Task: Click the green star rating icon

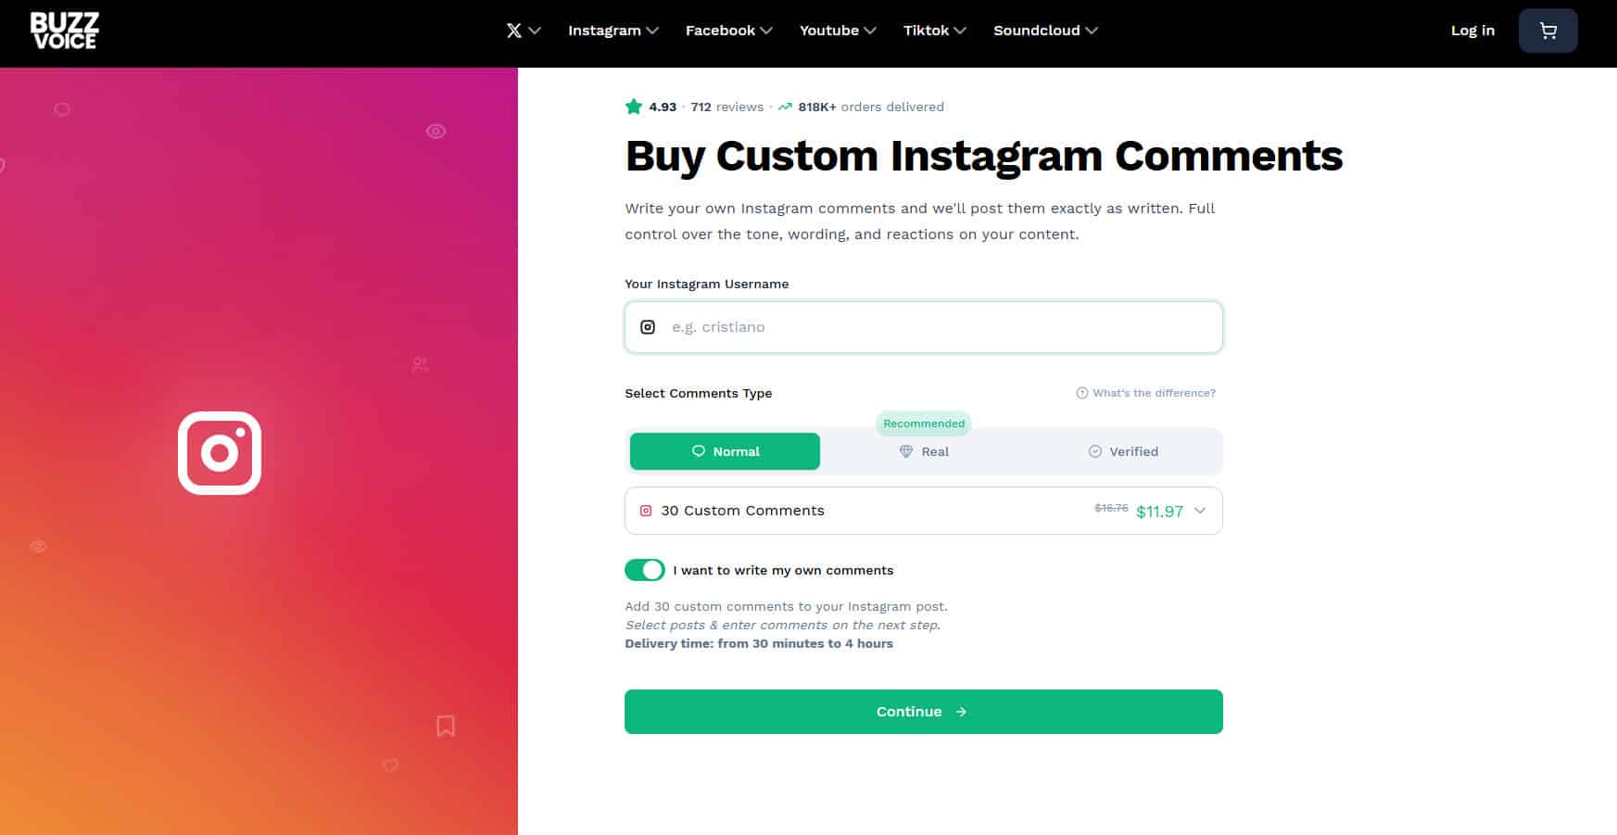Action: tap(634, 107)
